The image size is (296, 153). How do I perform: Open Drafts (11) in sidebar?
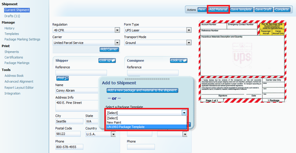[x=12, y=16]
